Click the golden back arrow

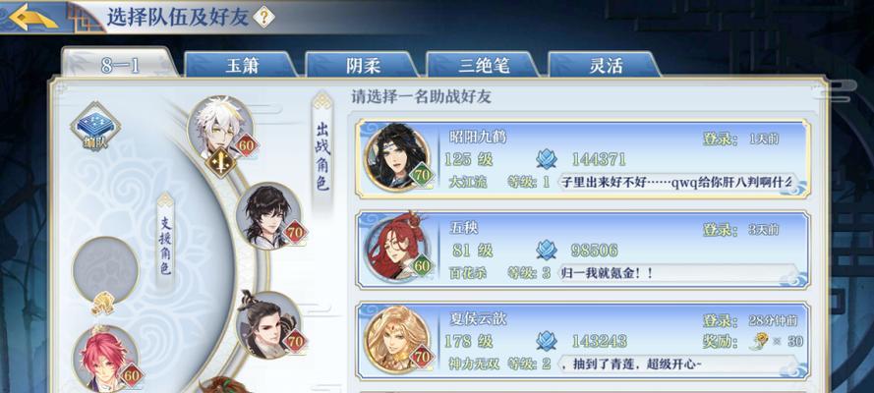33,17
